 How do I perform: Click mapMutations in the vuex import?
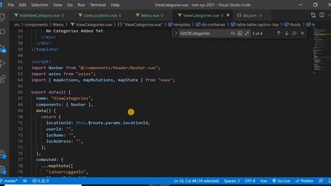(98, 80)
